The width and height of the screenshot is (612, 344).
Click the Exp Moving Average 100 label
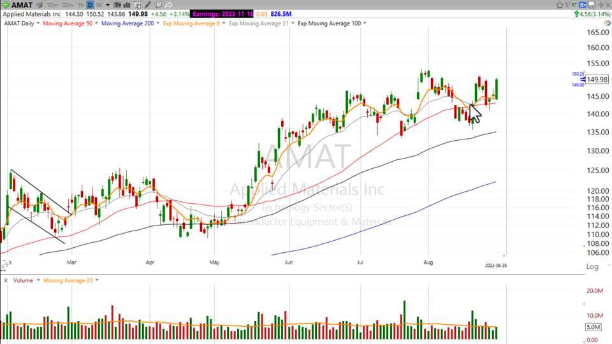(330, 24)
